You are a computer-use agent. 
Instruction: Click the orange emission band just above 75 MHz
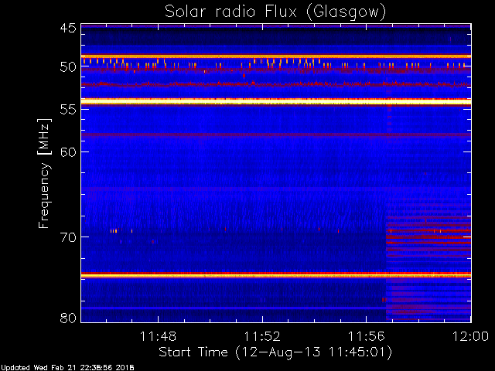click(x=276, y=275)
